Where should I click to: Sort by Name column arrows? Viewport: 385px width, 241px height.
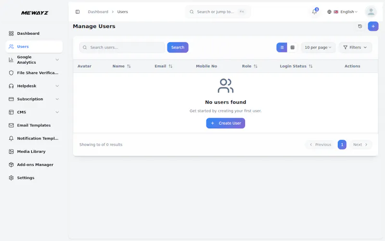pyautogui.click(x=128, y=66)
